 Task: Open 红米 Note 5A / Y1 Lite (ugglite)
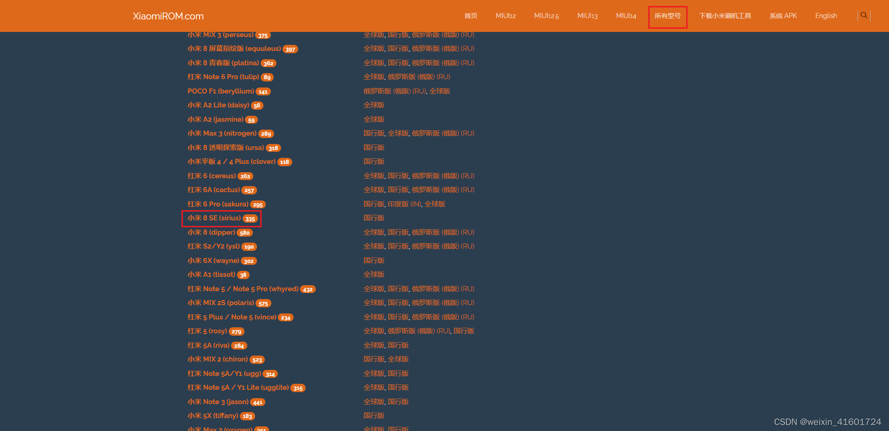coord(238,387)
